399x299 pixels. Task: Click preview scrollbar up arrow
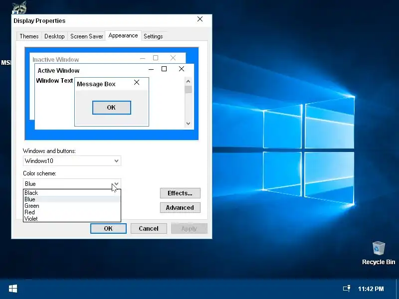(189, 81)
